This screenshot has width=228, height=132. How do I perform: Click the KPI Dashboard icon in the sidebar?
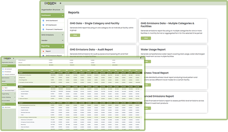43,25
